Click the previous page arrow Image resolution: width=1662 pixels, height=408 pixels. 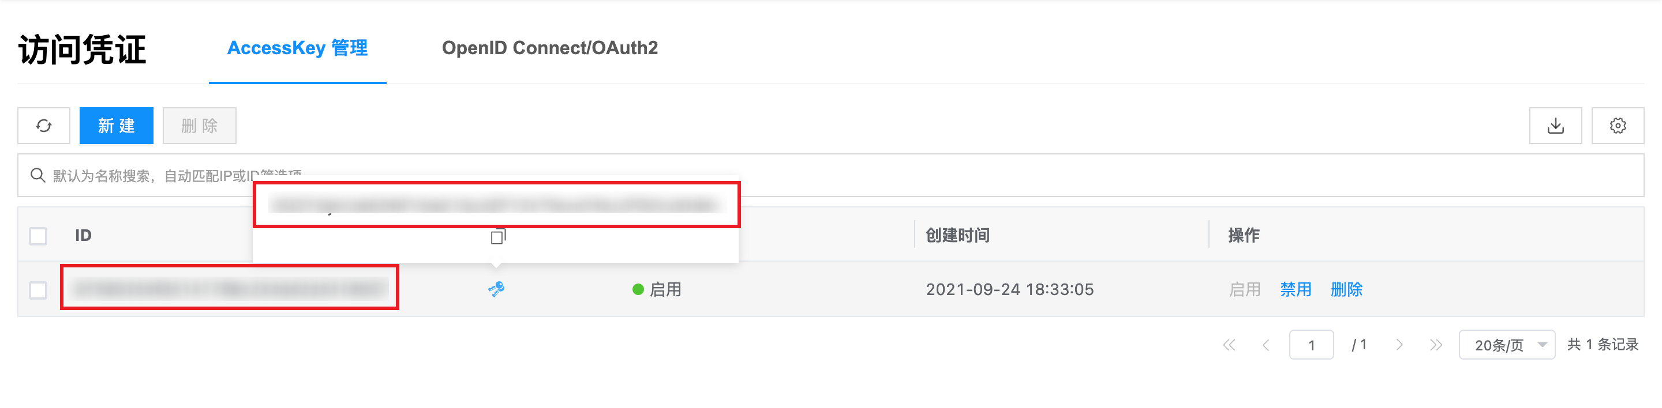1266,345
